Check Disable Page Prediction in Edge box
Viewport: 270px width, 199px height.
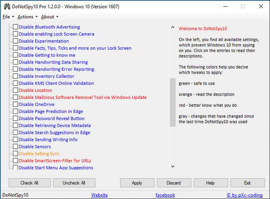pos(15,111)
